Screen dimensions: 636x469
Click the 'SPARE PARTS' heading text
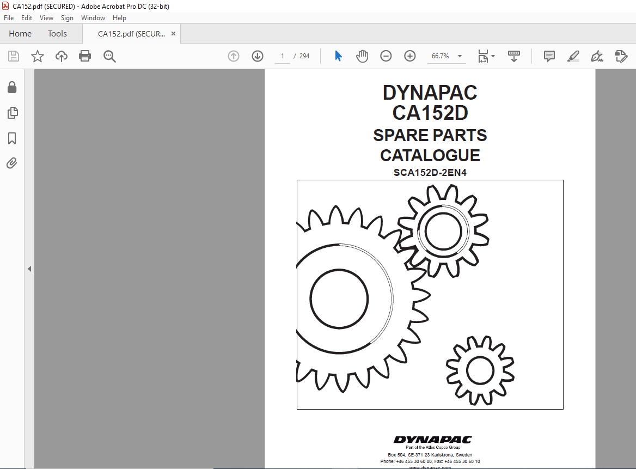(x=430, y=135)
